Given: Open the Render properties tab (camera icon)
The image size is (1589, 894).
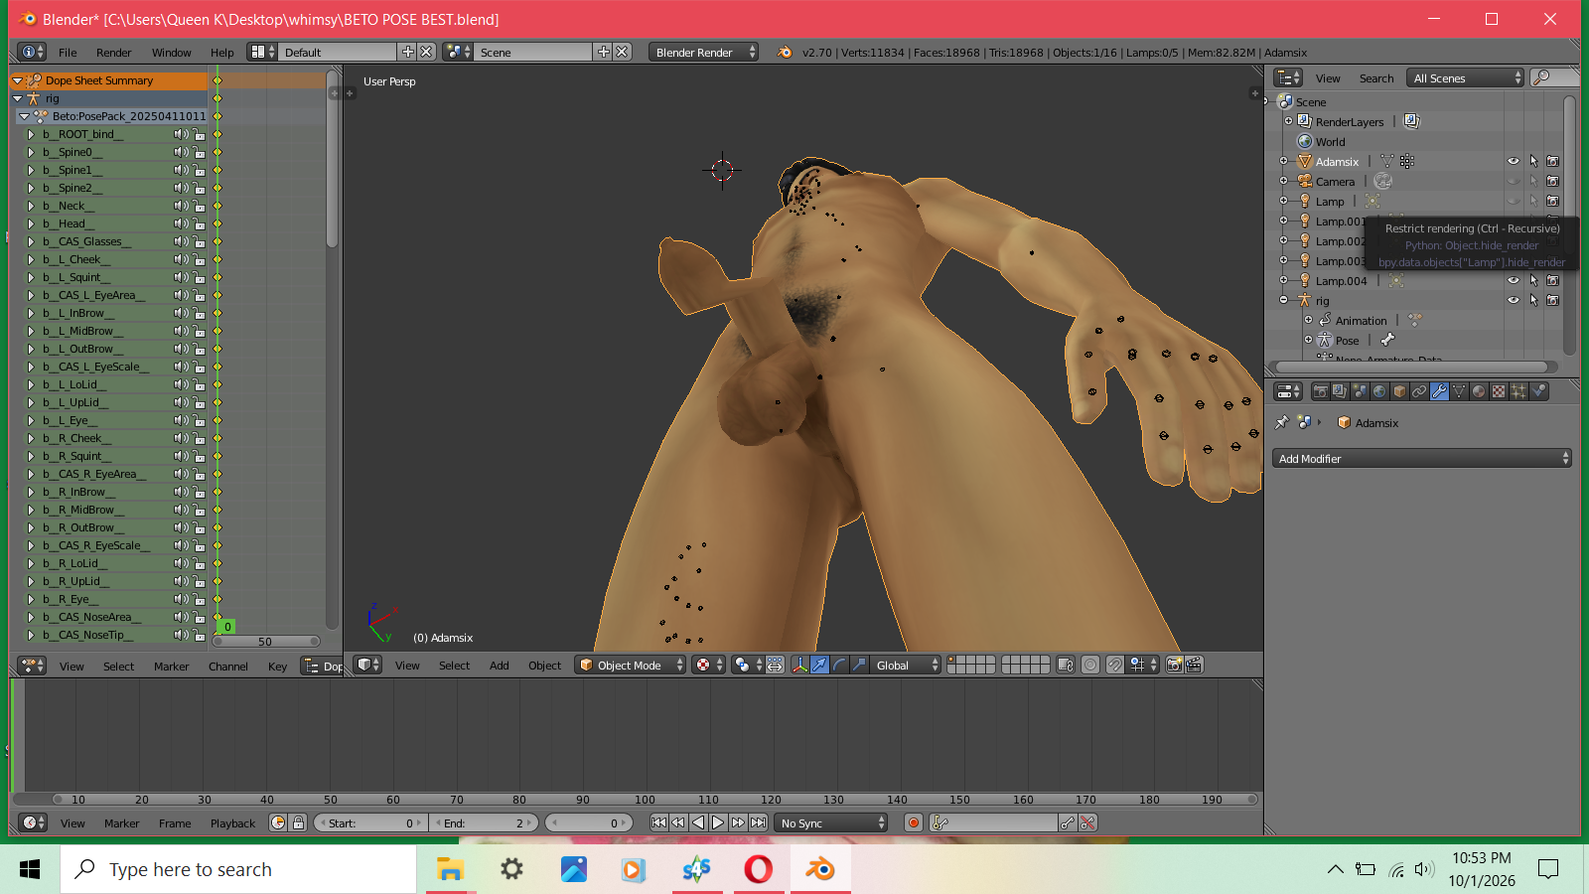Looking at the screenshot, I should [1320, 391].
